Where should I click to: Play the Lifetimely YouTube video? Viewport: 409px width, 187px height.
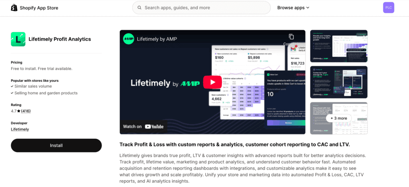[212, 82]
